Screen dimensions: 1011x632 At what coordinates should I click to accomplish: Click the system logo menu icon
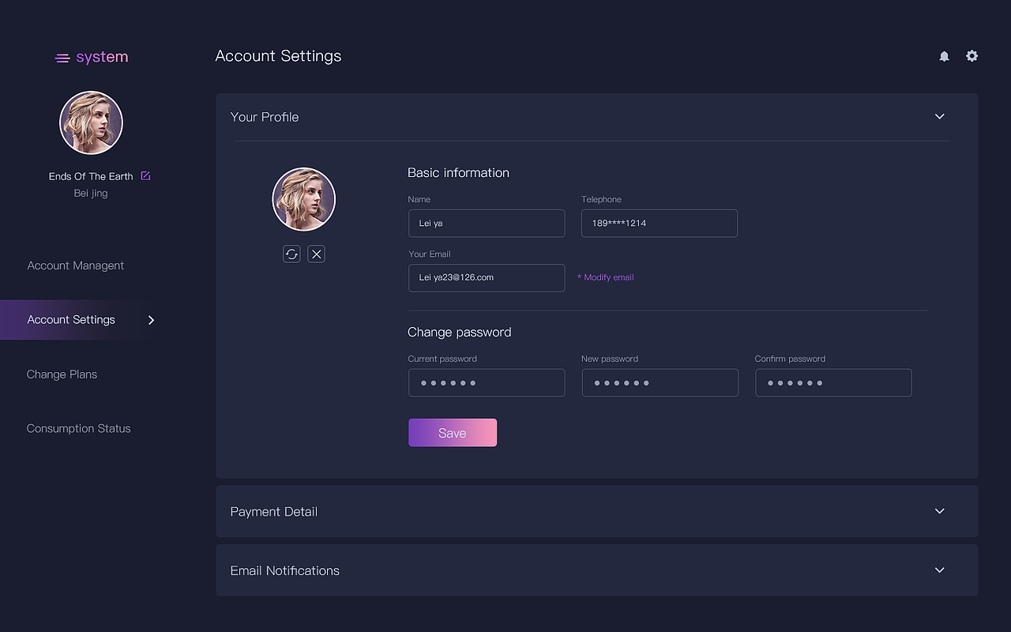click(x=62, y=57)
